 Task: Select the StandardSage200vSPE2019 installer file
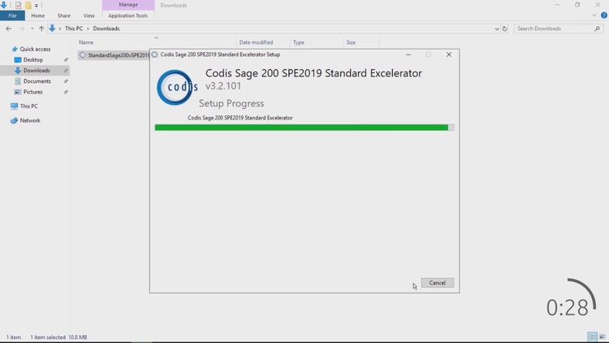point(114,55)
